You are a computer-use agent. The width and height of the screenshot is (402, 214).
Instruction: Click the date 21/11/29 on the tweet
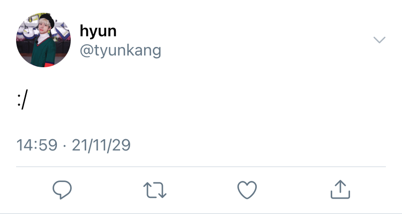pyautogui.click(x=101, y=145)
